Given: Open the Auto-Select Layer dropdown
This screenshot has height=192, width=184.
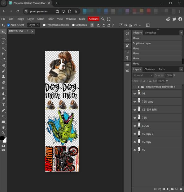Looking at the screenshot, I should 34,25.
